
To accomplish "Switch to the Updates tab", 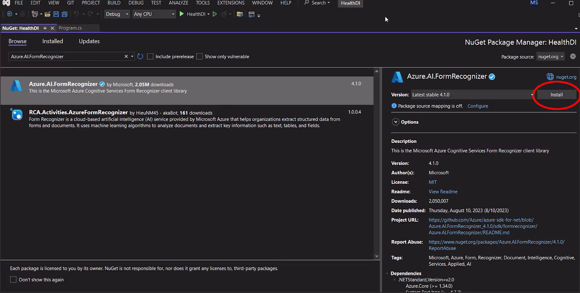I will [x=89, y=41].
